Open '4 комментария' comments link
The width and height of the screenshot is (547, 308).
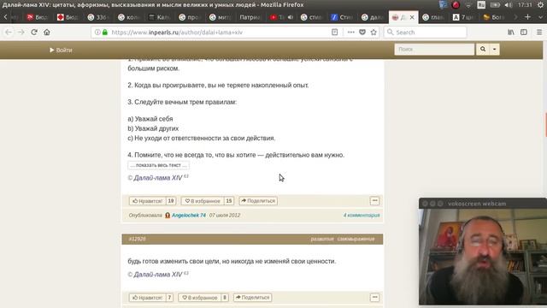[x=362, y=215]
